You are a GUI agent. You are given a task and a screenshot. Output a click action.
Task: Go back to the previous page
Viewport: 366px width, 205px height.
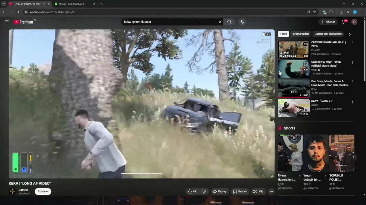[x=4, y=12]
